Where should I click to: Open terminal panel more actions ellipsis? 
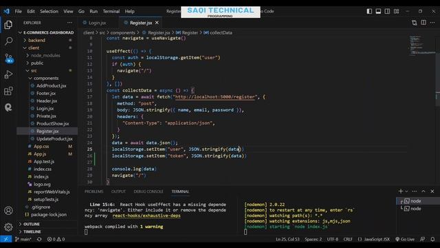coord(415,192)
